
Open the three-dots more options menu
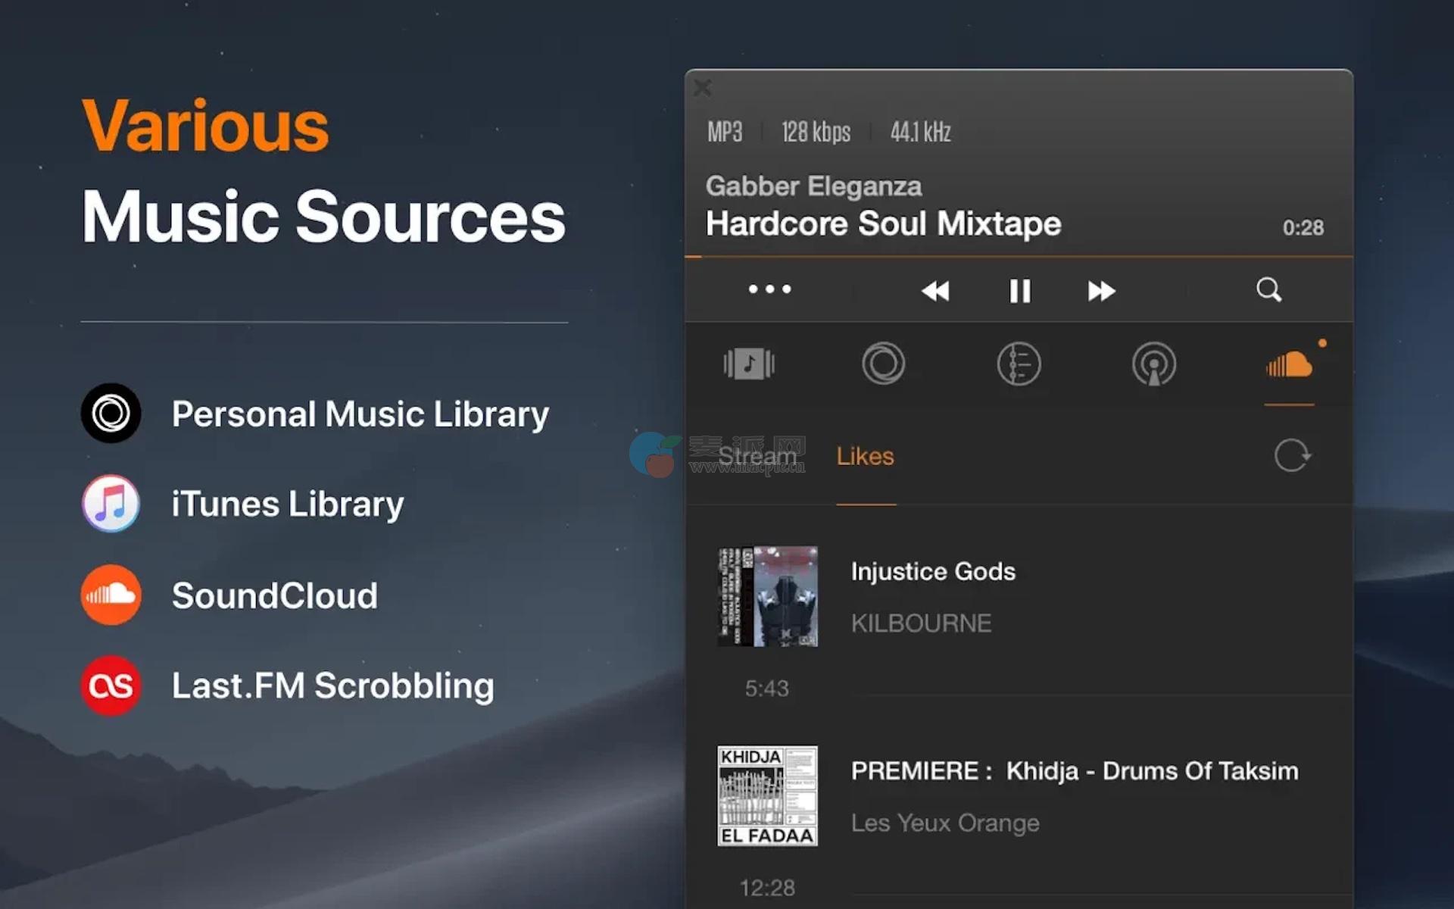(x=769, y=289)
